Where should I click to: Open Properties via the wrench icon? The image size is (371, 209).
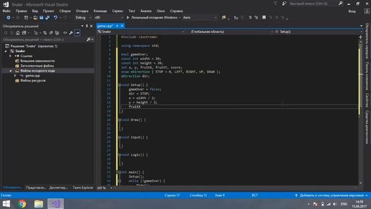click(x=71, y=33)
